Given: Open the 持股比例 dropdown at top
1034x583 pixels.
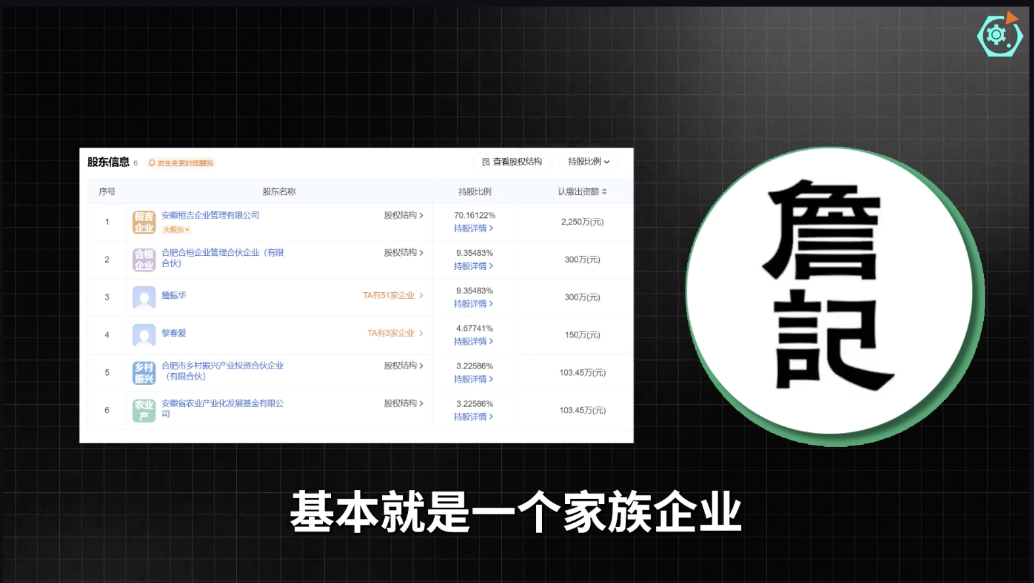Looking at the screenshot, I should pyautogui.click(x=589, y=162).
